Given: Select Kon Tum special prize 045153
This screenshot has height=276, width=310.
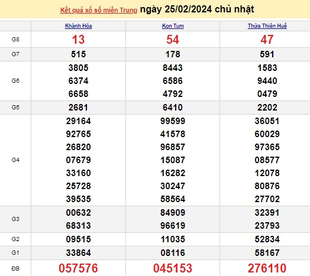Looking at the screenshot, I should (x=173, y=268).
